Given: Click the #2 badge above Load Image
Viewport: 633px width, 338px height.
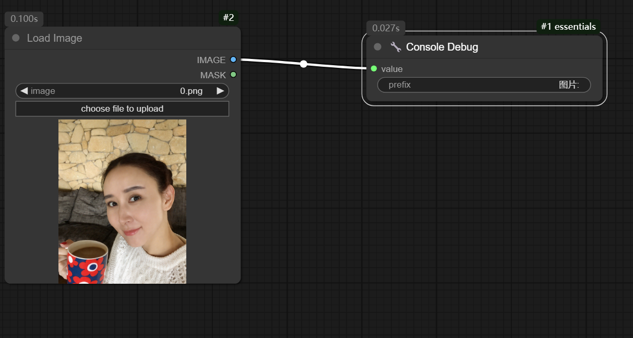Looking at the screenshot, I should click(229, 18).
